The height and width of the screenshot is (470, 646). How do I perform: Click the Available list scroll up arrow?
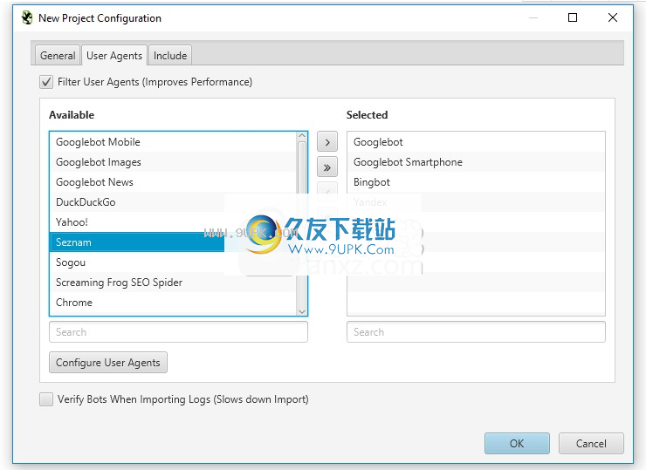coord(302,136)
